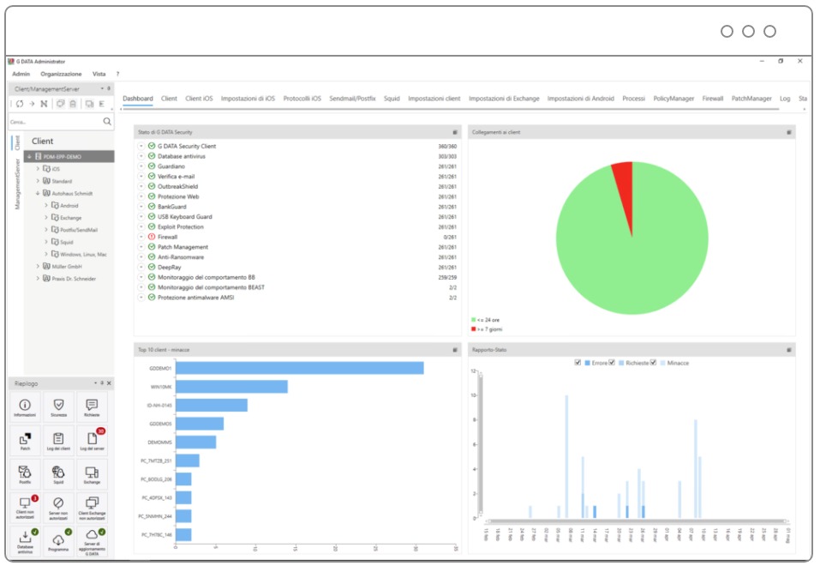Open the question mark help menu
Viewport: 820px width, 572px height.
click(117, 74)
